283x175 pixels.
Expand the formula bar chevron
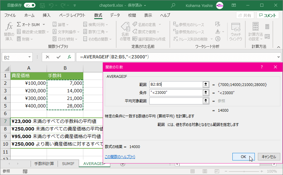(278, 57)
